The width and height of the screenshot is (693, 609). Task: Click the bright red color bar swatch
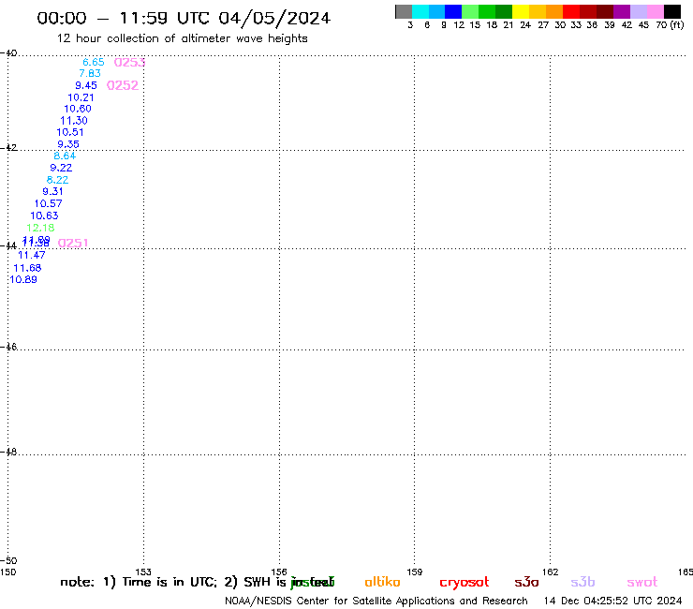(571, 11)
